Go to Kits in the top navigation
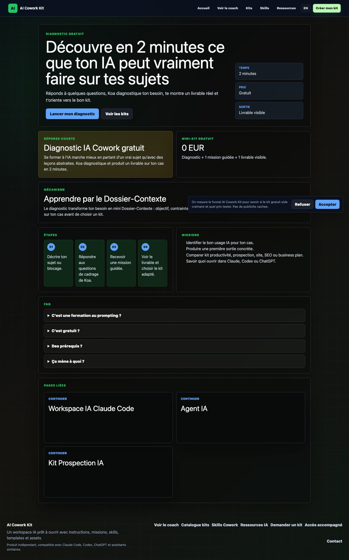This screenshot has height=560, width=349. [249, 8]
